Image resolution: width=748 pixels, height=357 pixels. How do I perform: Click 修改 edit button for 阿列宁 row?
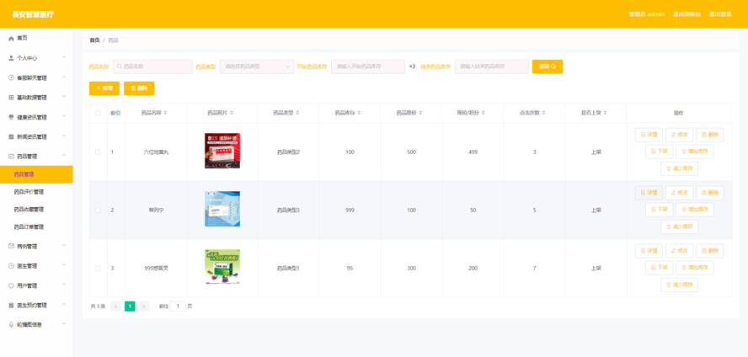[x=679, y=193]
